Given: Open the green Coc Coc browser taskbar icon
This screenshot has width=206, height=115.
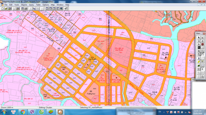Looking at the screenshot, I should click(x=41, y=112).
